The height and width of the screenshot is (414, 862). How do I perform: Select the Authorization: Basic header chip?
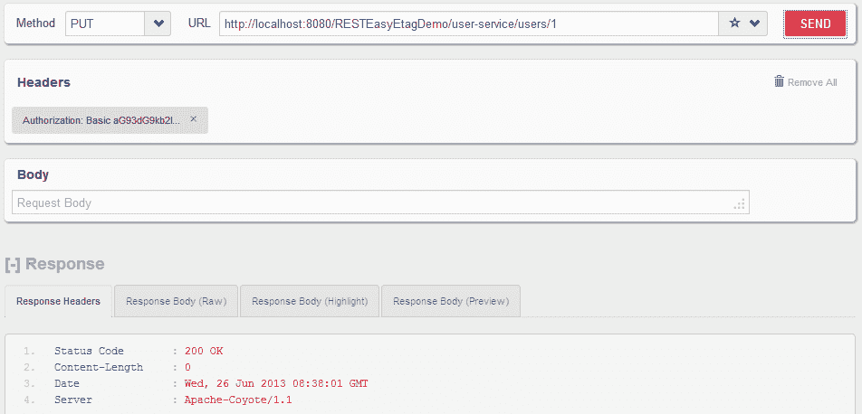[110, 119]
